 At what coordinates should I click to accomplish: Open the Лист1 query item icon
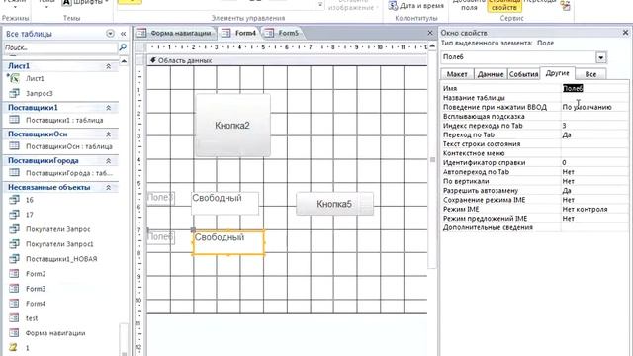tap(14, 78)
